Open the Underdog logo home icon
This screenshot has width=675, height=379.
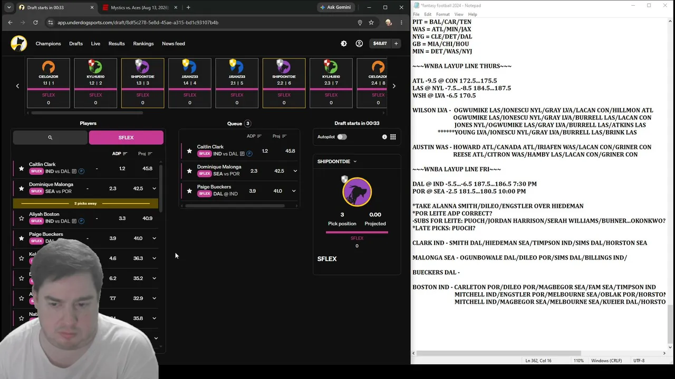point(18,44)
